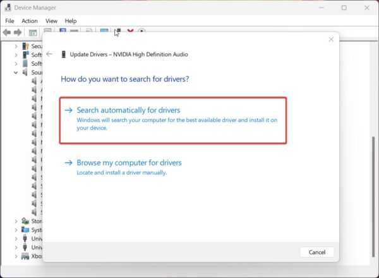Open the Action menu
This screenshot has width=379, height=278.
pyautogui.click(x=30, y=21)
